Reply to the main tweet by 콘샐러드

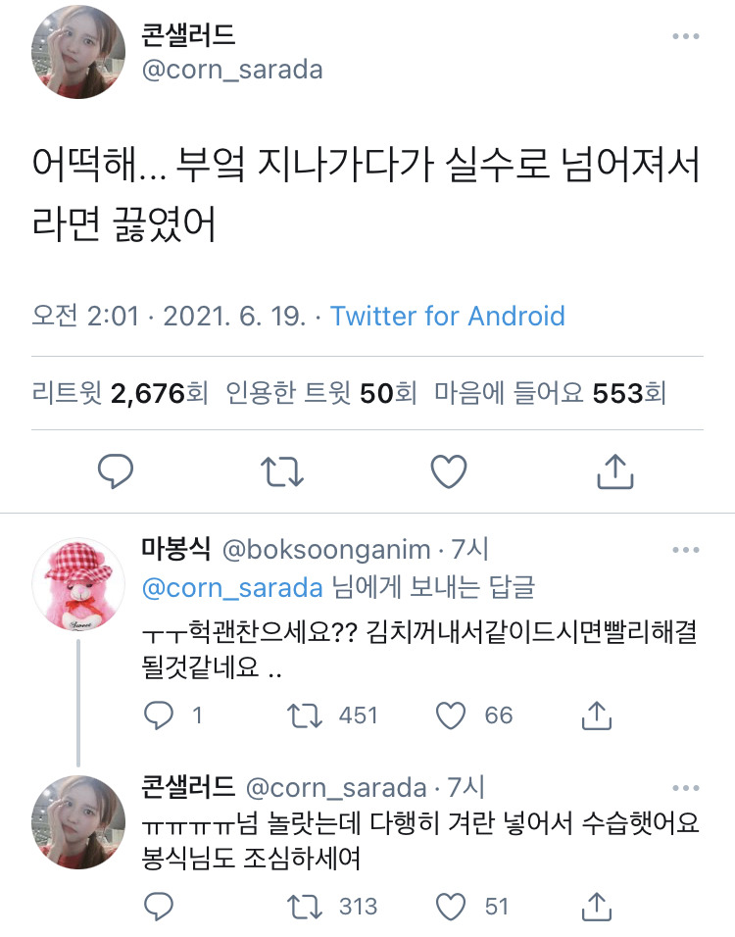pyautogui.click(x=116, y=472)
